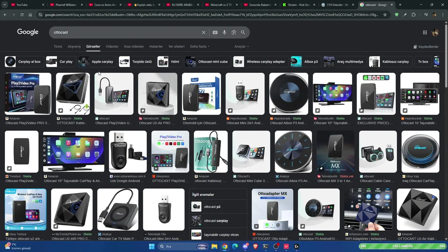This screenshot has height=252, width=448.
Task: Start voice search with microphone icon
Action: click(x=224, y=32)
